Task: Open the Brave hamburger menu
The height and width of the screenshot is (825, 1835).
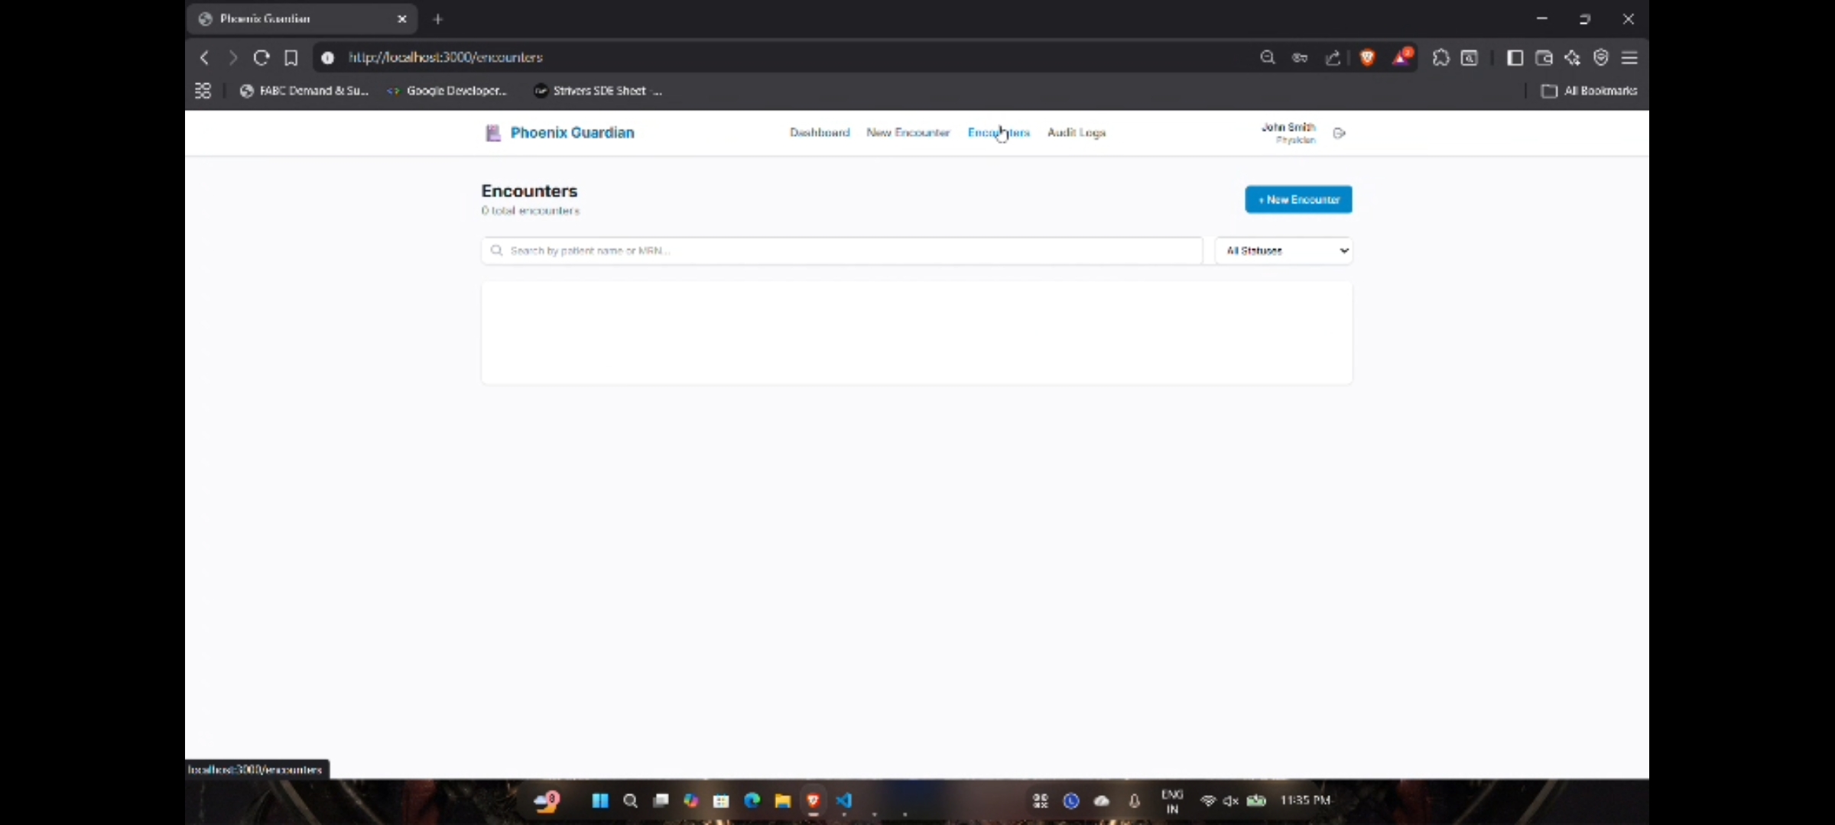Action: pyautogui.click(x=1629, y=57)
